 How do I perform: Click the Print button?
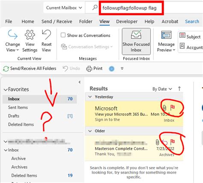(x=94, y=68)
